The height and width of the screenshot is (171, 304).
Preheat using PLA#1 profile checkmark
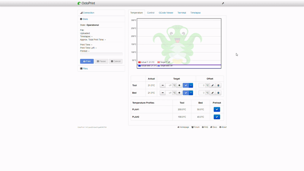tap(217, 109)
